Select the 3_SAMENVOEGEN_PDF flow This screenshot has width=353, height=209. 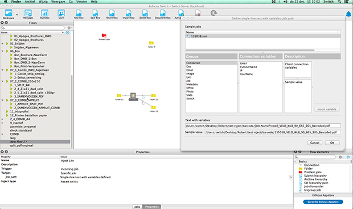coord(29,97)
